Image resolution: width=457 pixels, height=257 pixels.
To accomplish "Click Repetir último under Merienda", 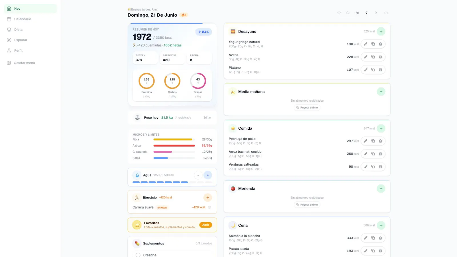I will [x=307, y=205].
